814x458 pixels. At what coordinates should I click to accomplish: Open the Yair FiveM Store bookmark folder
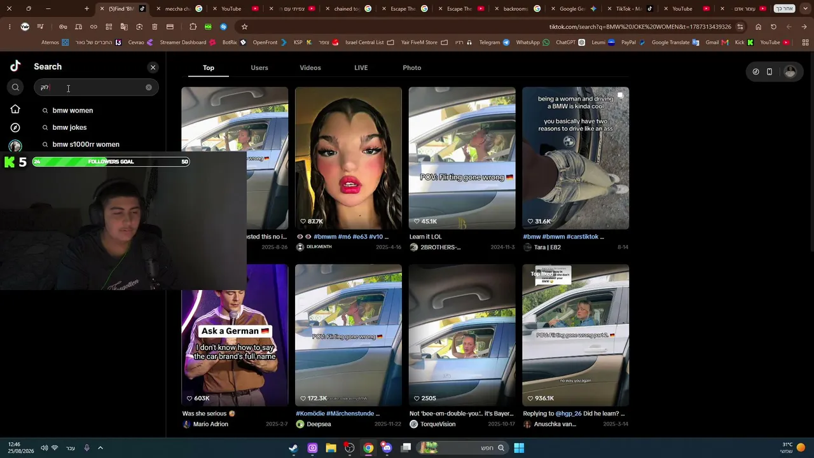(424, 43)
